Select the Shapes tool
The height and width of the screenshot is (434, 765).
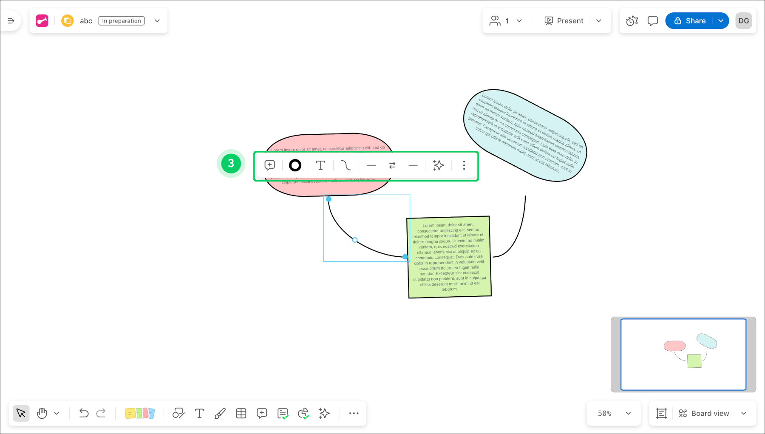(178, 413)
